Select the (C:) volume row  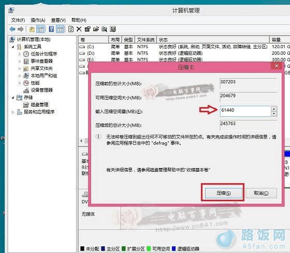point(184,47)
